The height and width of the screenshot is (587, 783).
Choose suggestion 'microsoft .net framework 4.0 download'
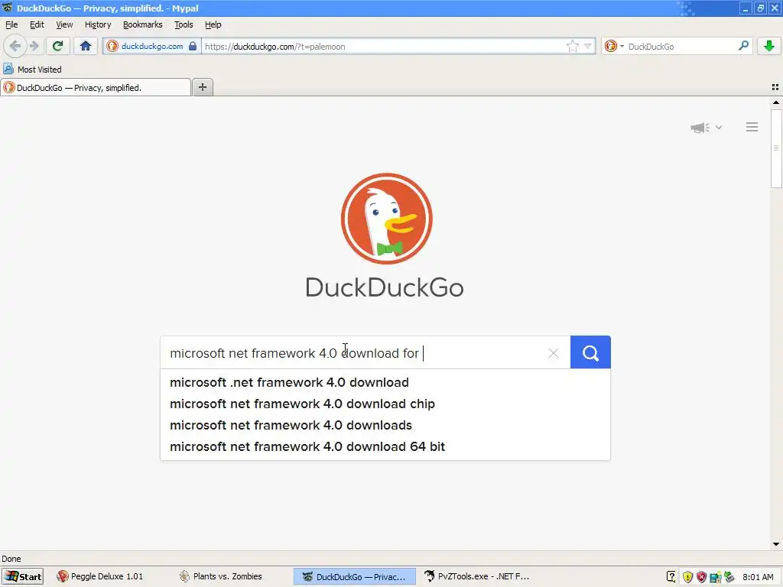click(x=385, y=382)
